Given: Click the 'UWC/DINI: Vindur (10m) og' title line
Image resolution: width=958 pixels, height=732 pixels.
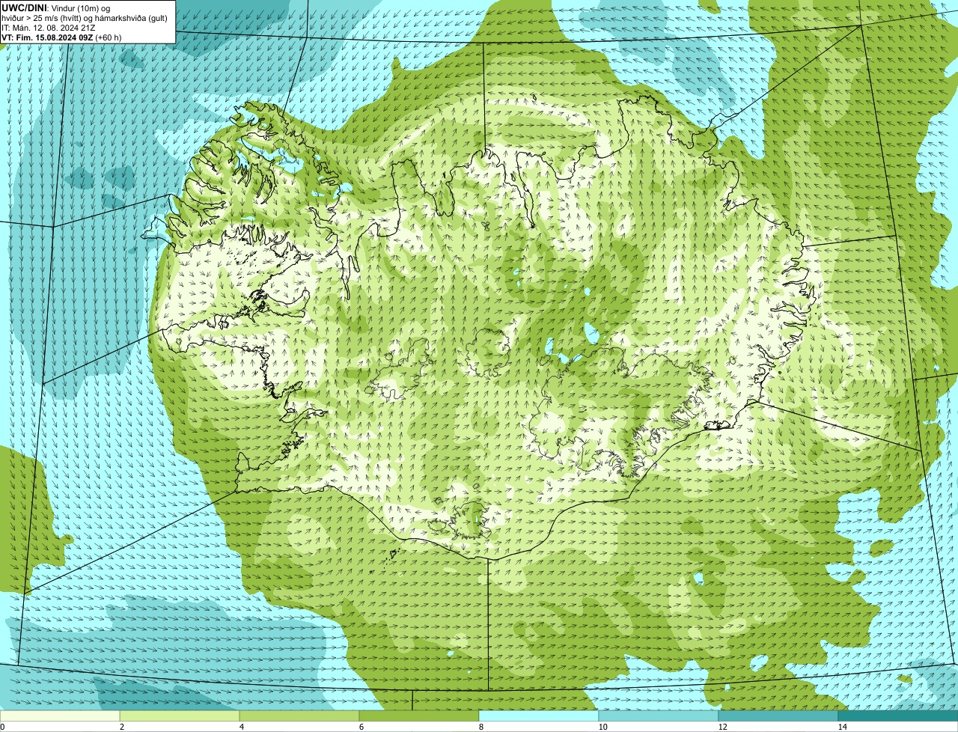Looking at the screenshot, I should pyautogui.click(x=56, y=8).
